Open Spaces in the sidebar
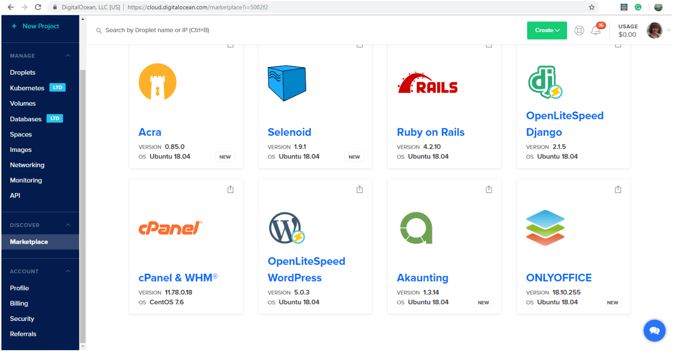Viewport: 674px width, 353px height. pos(21,134)
